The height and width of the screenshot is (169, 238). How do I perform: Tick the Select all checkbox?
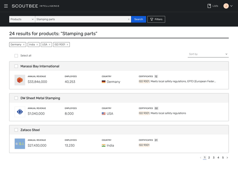[x=16, y=56]
